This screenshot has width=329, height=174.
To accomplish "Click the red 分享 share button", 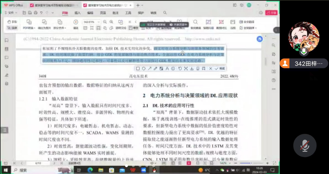I will (x=271, y=13).
